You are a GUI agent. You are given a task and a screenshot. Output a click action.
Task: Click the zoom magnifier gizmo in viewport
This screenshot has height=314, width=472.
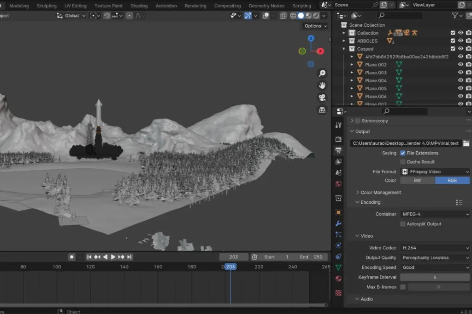[322, 73]
